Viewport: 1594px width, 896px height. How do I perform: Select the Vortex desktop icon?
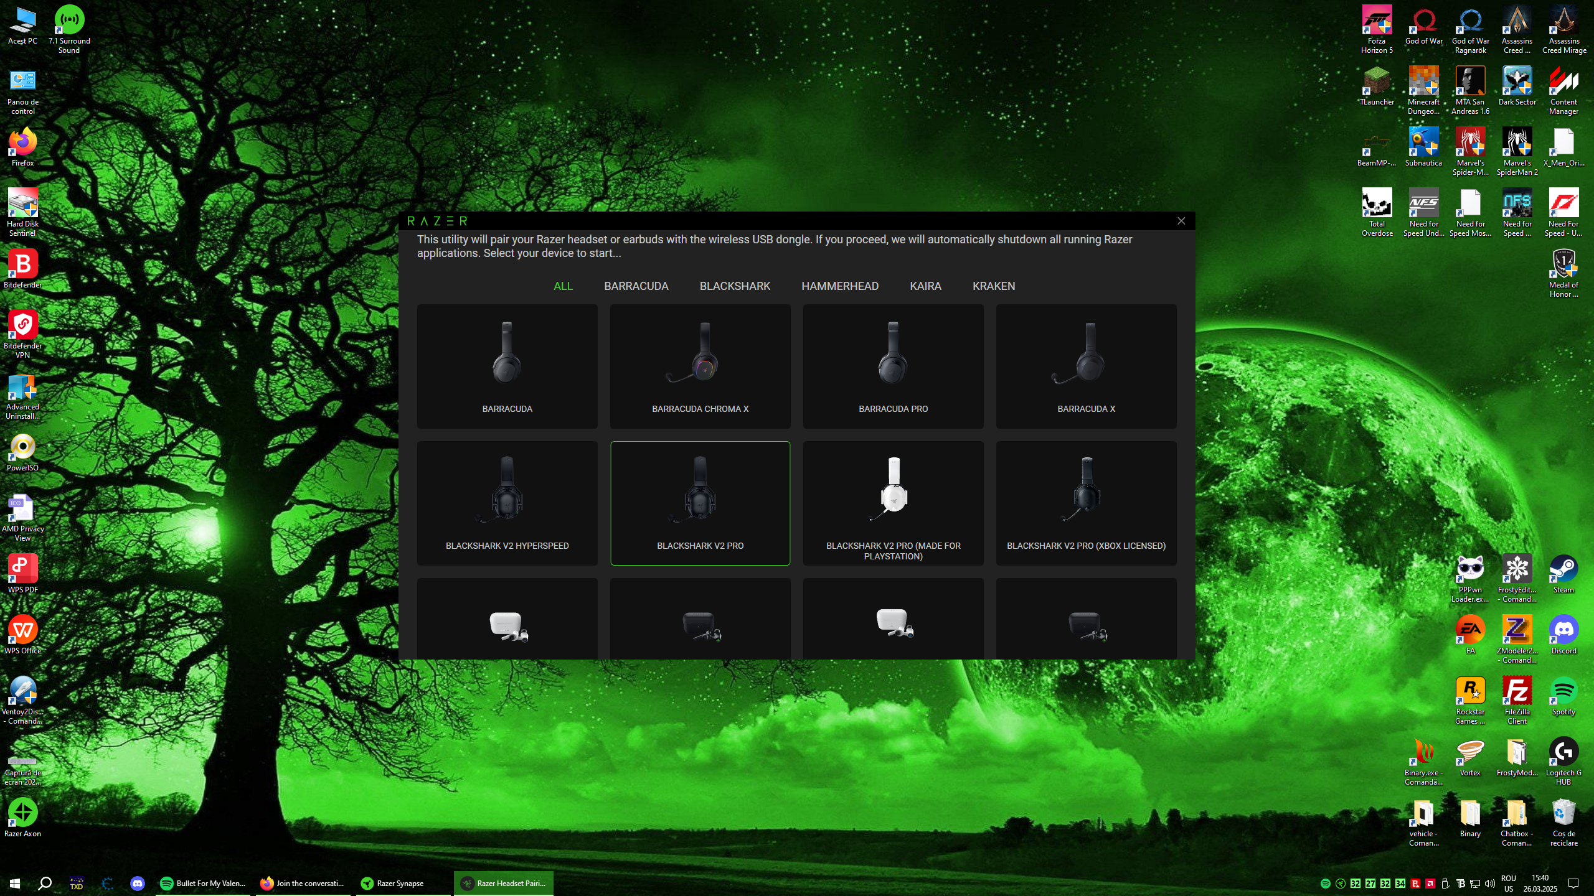click(x=1470, y=757)
